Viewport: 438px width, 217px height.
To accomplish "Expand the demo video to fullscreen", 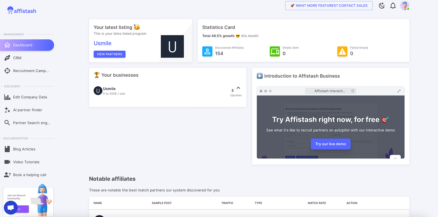I will click(x=399, y=91).
